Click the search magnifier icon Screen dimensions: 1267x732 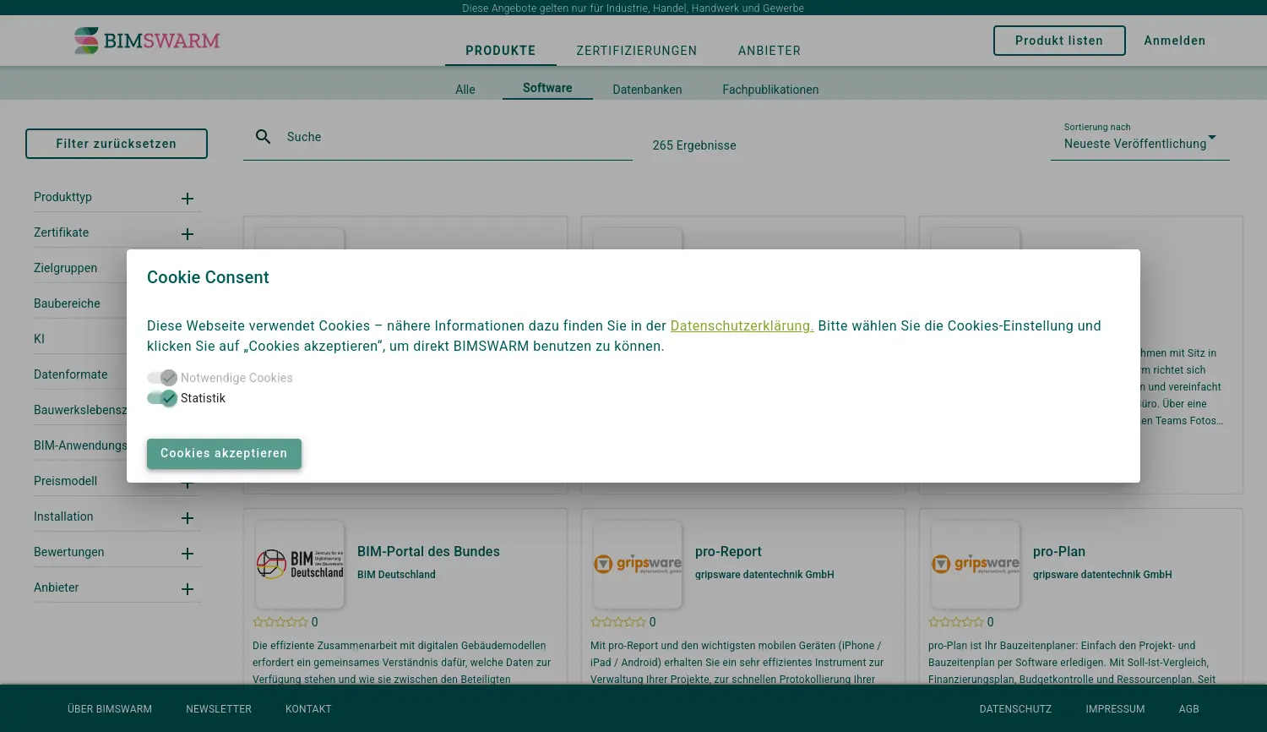264,137
